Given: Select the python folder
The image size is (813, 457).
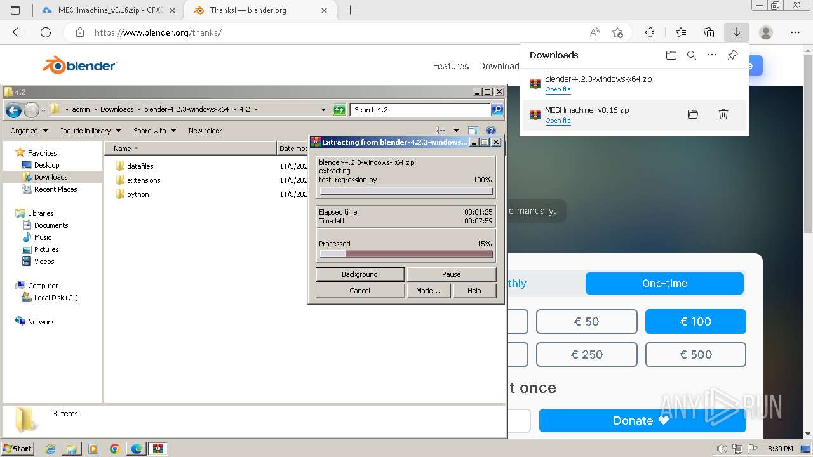Looking at the screenshot, I should tap(138, 194).
